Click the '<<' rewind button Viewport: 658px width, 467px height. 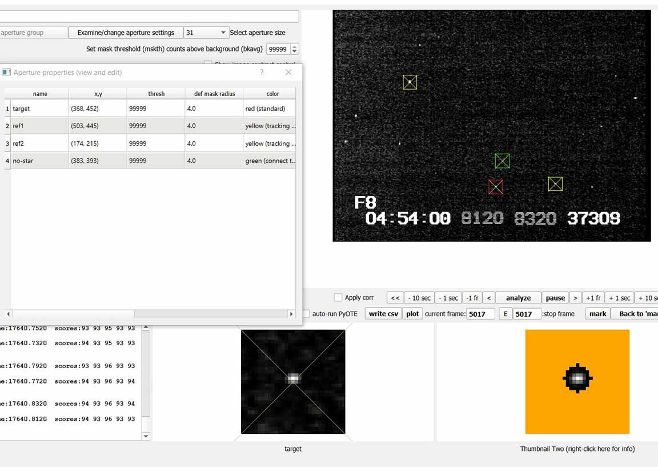click(395, 298)
